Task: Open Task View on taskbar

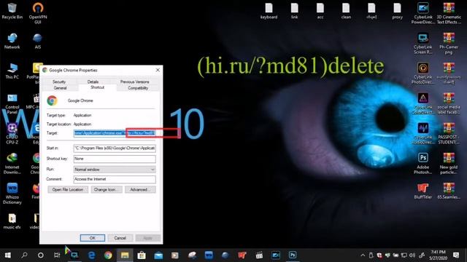Action: click(x=57, y=255)
